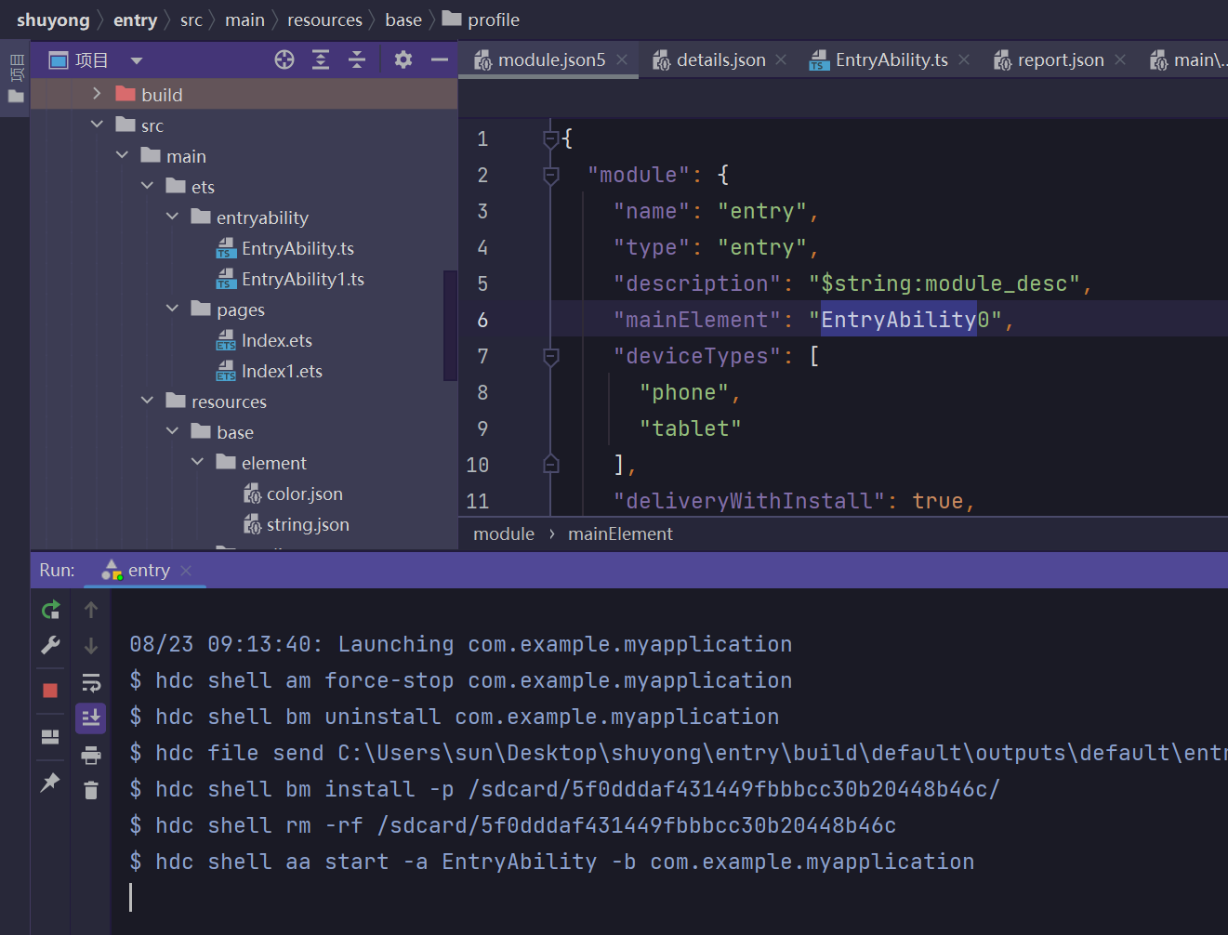Collapse the base folder
The width and height of the screenshot is (1228, 935).
click(172, 431)
